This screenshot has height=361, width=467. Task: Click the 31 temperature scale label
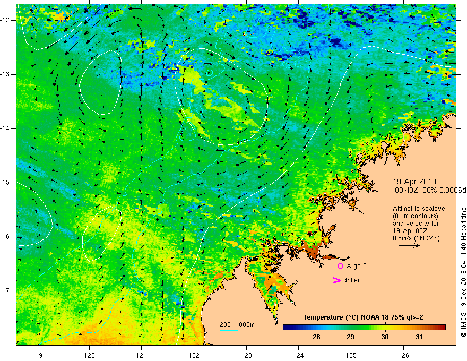coord(419,337)
